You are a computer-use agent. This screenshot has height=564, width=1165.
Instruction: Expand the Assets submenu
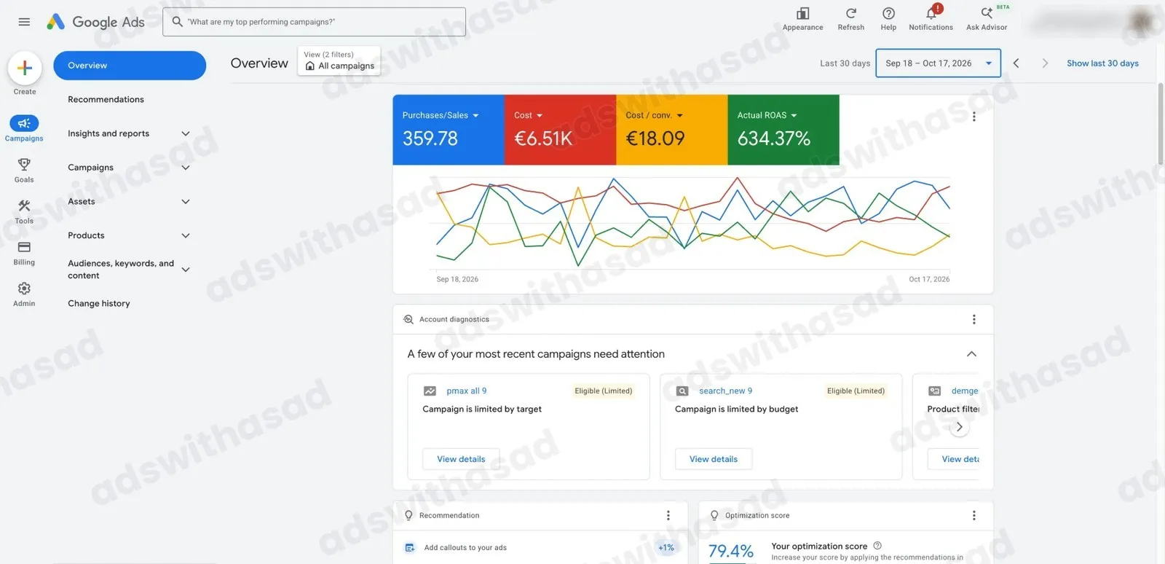[129, 202]
